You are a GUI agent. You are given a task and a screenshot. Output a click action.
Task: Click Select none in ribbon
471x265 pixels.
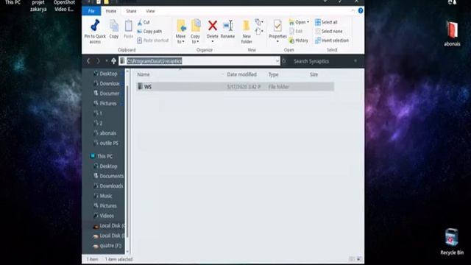(x=329, y=31)
